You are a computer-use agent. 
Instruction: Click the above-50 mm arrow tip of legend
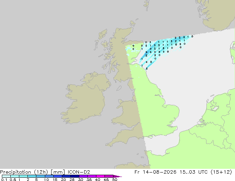(118, 176)
